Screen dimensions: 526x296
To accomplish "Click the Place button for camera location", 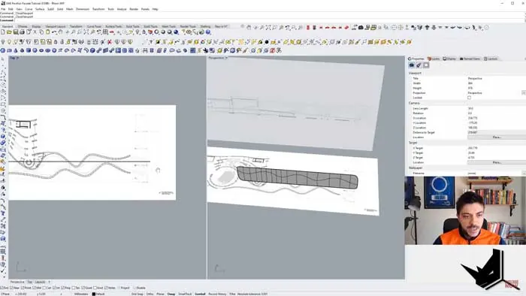I will pos(497,137).
